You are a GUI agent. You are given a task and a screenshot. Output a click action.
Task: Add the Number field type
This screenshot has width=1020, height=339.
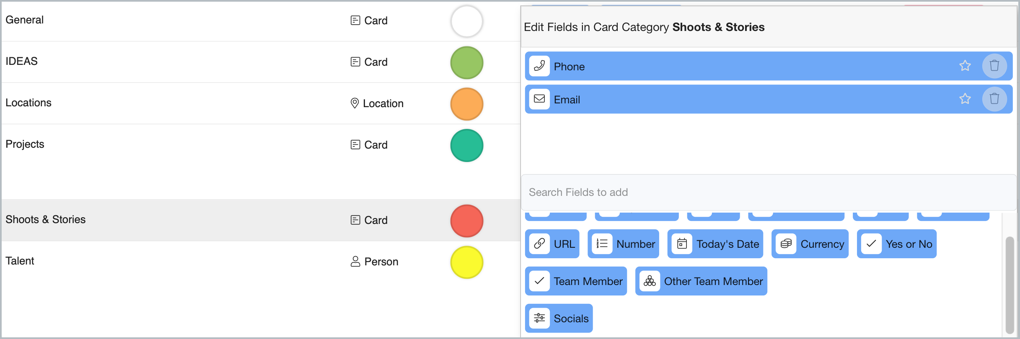(623, 244)
